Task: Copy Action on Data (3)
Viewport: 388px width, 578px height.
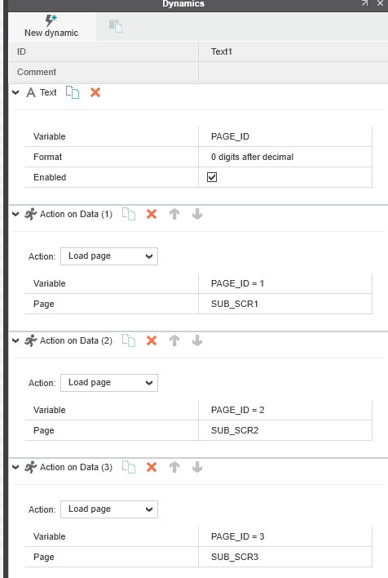Action: [129, 467]
